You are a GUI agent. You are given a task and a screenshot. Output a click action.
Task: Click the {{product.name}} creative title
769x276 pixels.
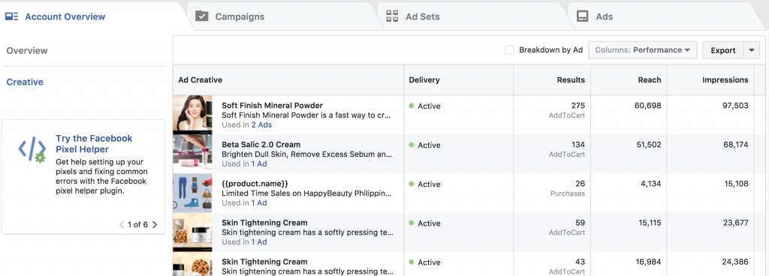coord(255,184)
